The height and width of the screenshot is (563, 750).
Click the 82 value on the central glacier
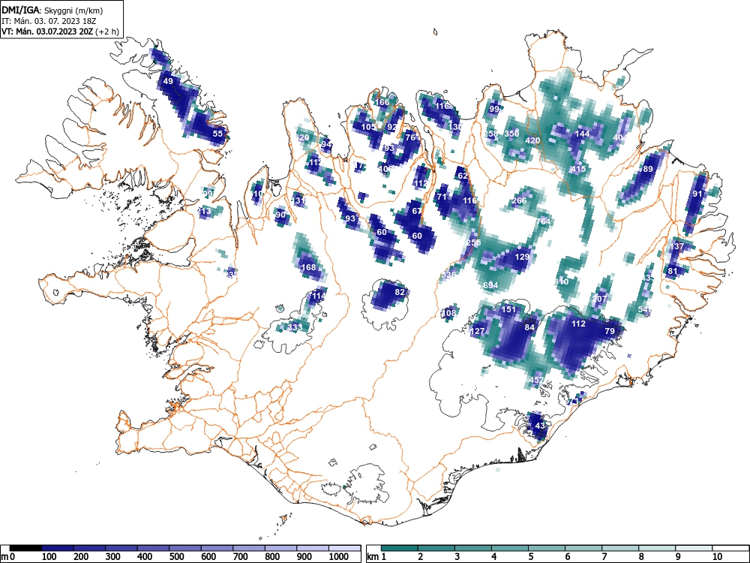400,292
